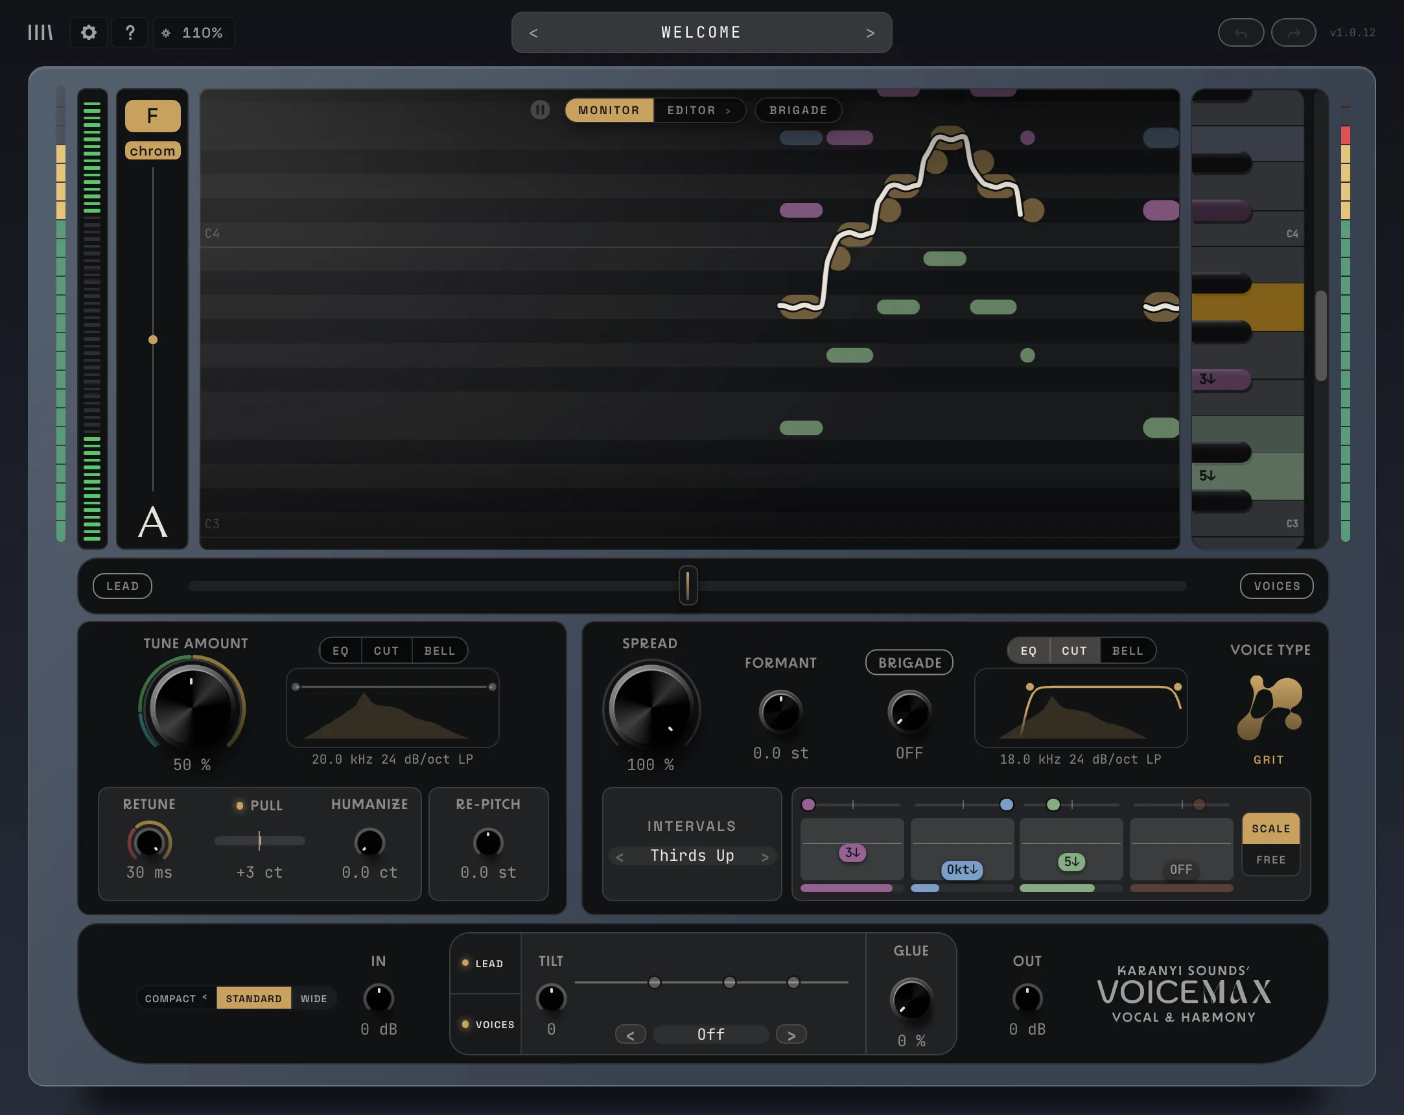1404x1115 pixels.
Task: Toggle the lead EQ button
Action: 340,651
